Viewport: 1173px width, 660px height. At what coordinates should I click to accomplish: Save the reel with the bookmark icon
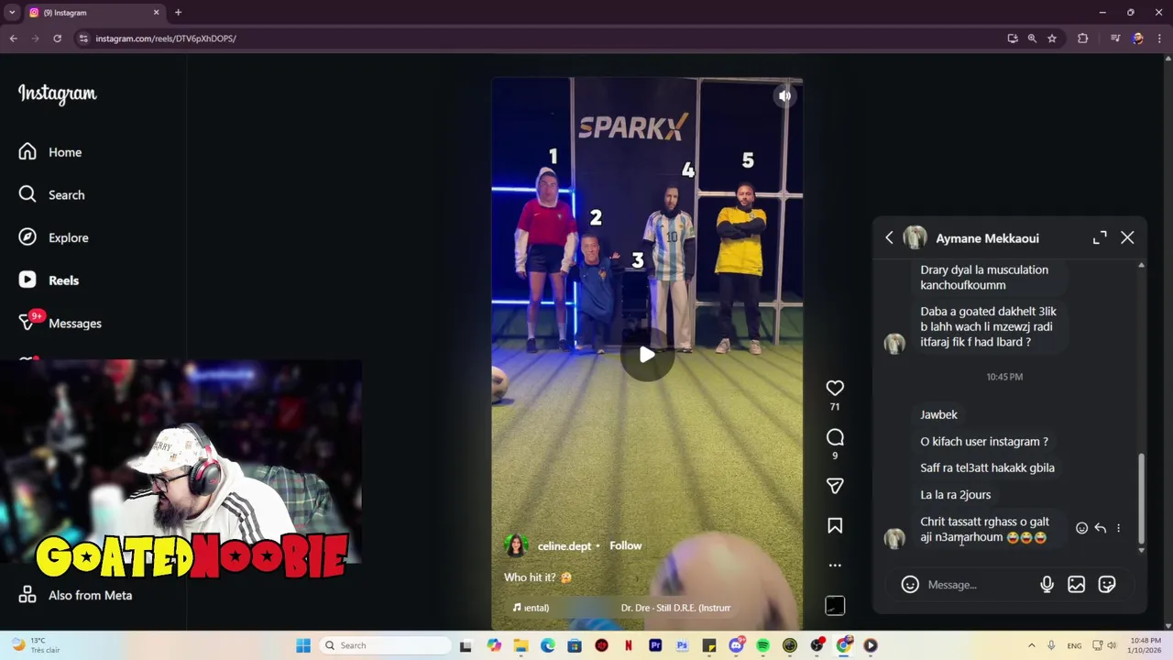(835, 525)
